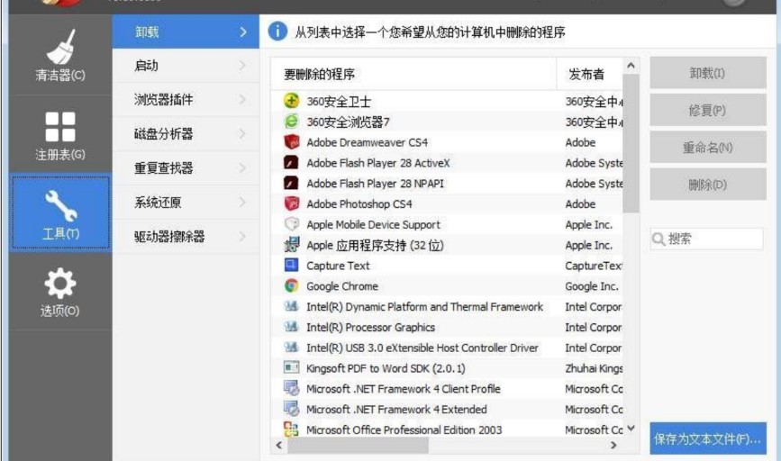Click the vertical scrollbar down arrow
Image resolution: width=781 pixels, height=461 pixels.
pyautogui.click(x=631, y=429)
